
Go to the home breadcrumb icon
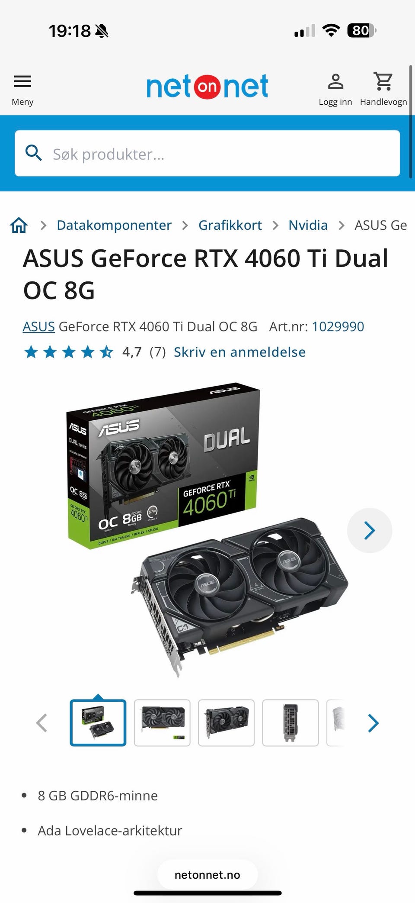[19, 225]
